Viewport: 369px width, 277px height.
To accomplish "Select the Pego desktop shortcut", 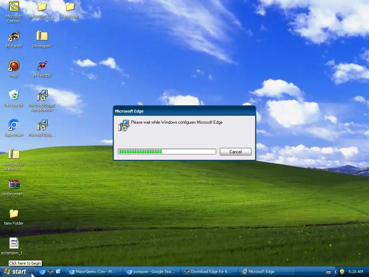I will point(14,69).
